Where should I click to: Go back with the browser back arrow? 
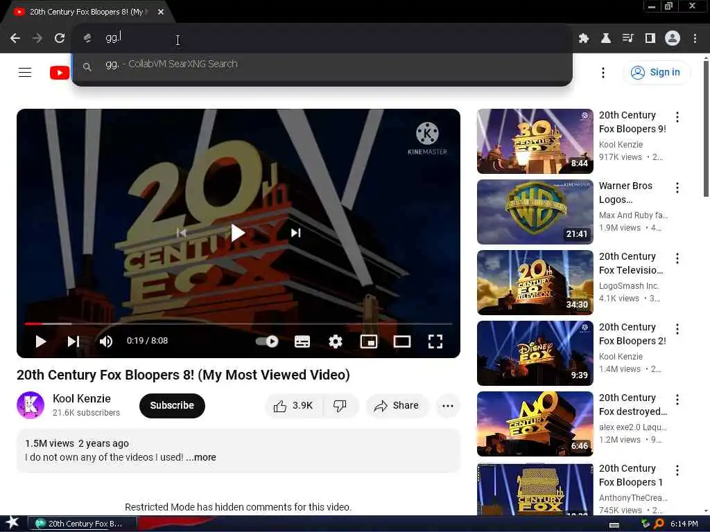coord(15,39)
